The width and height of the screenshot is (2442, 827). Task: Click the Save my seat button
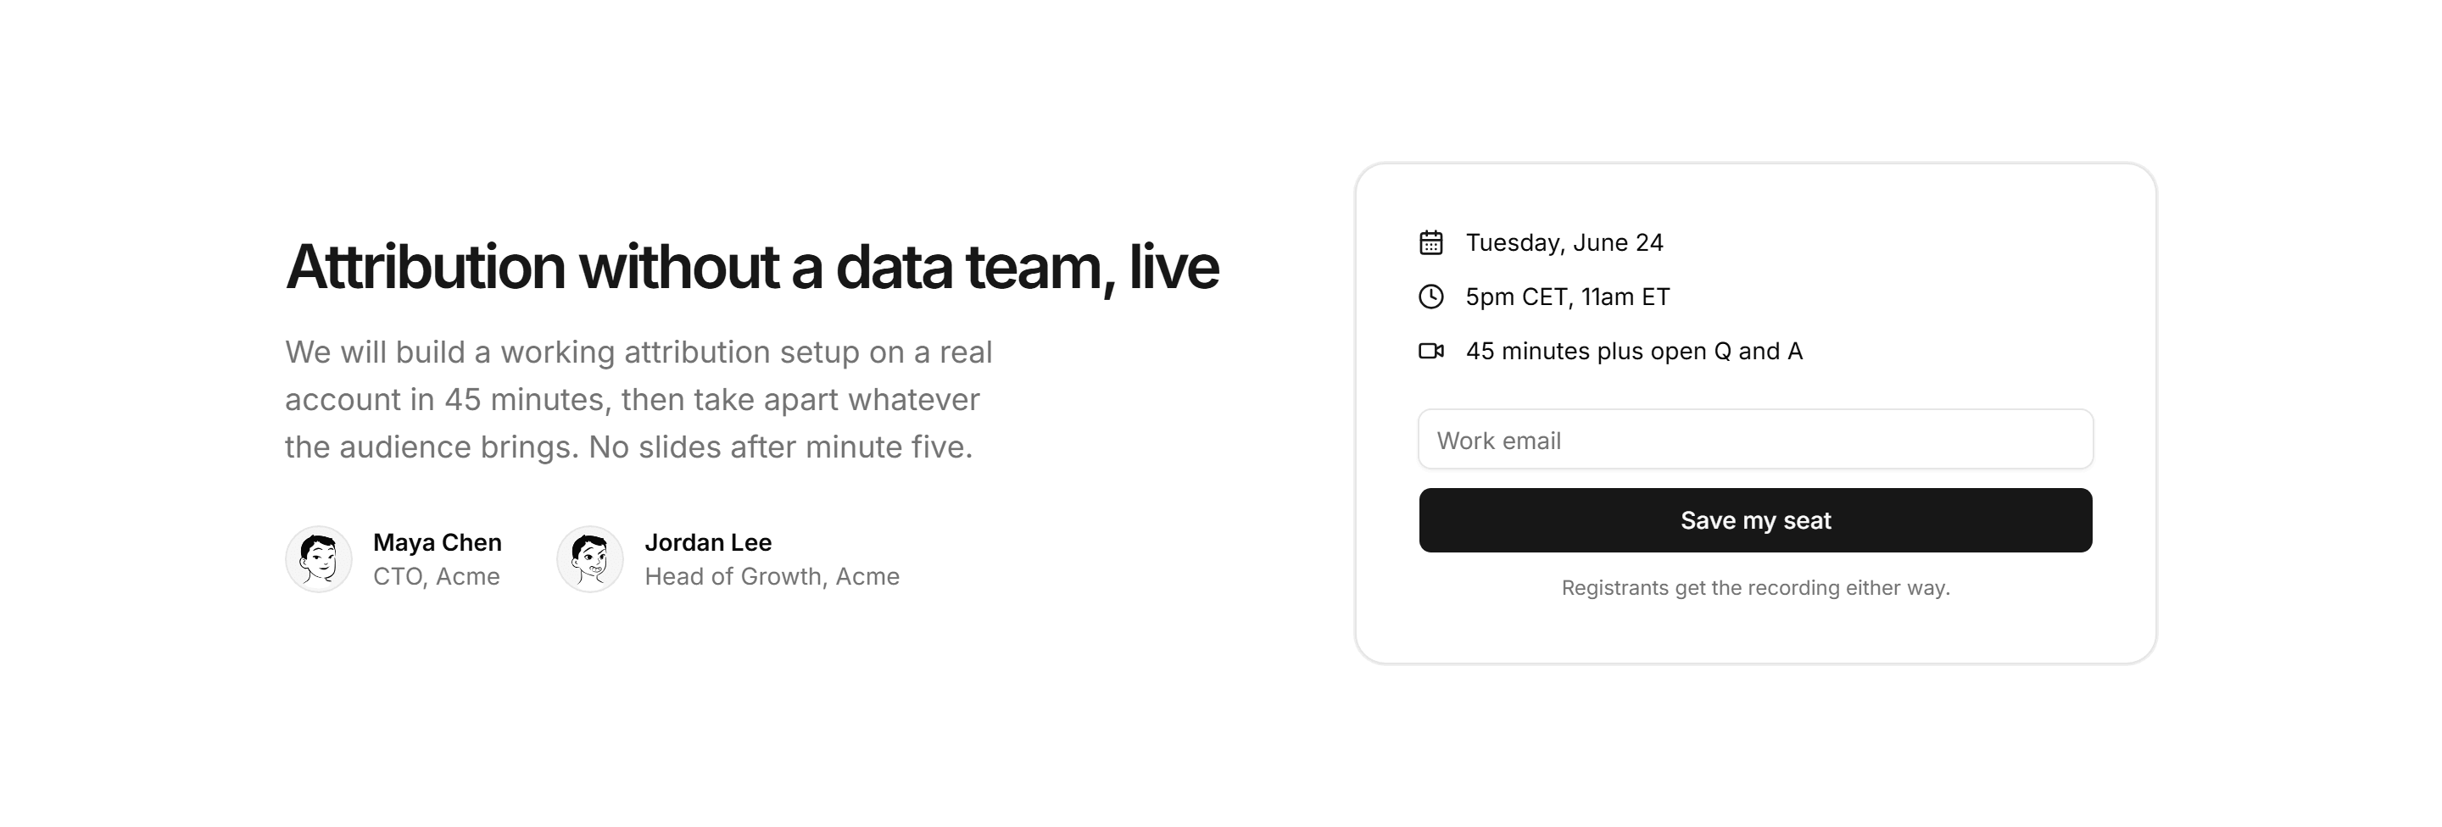(x=1756, y=520)
